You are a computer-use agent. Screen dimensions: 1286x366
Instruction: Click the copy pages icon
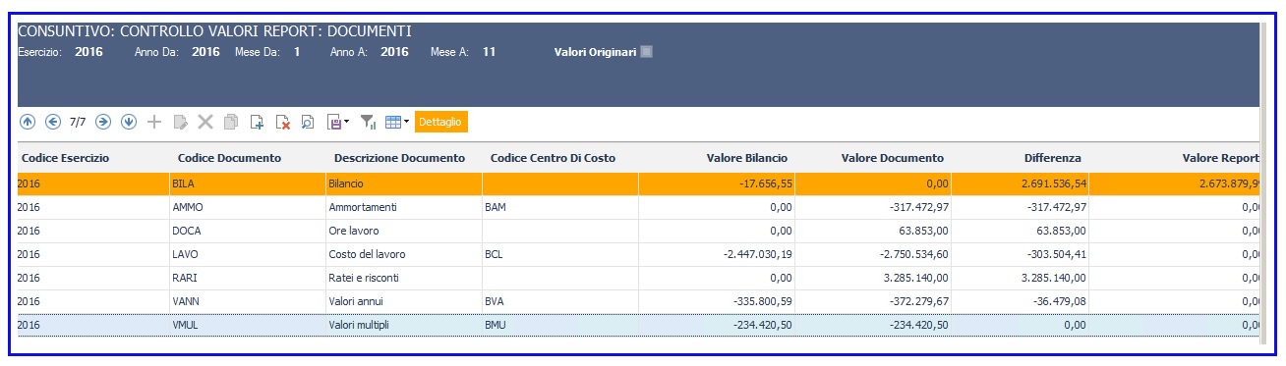231,122
